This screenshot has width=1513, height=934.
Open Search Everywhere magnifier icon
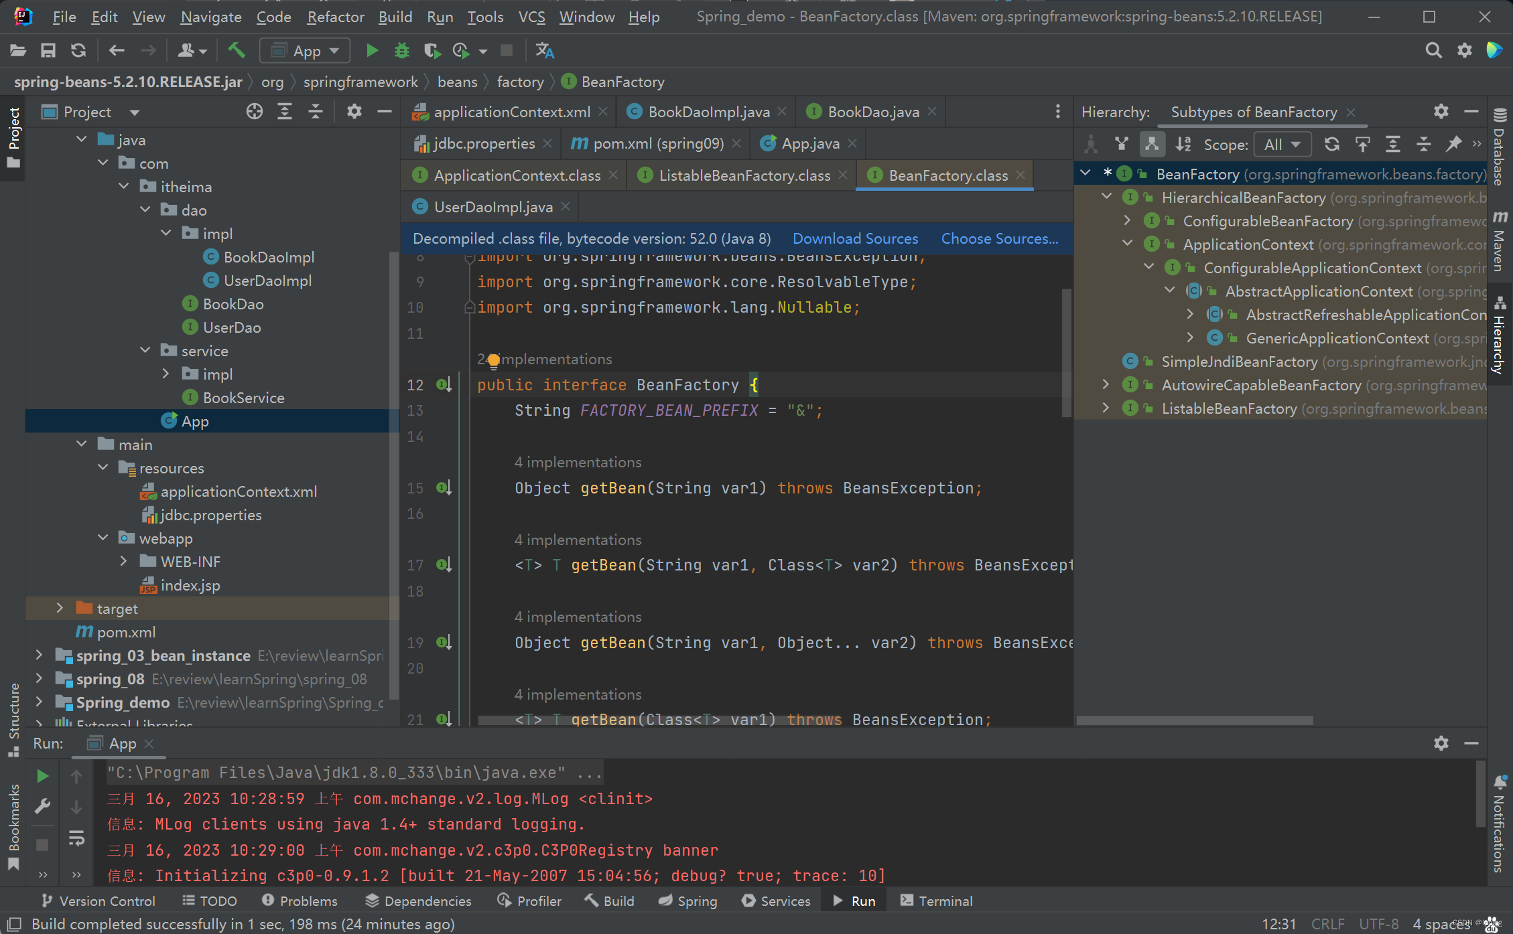click(x=1433, y=51)
